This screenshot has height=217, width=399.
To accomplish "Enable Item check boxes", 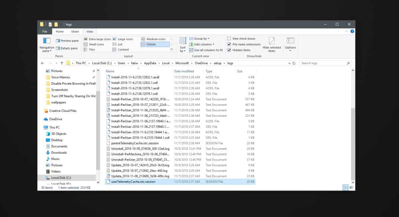I will tap(229, 38).
